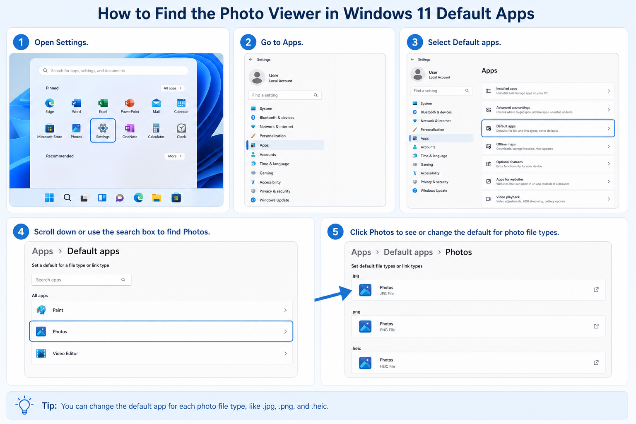Click Photos JPG File default entry
Screen dimensions: 636x424
[478, 290]
